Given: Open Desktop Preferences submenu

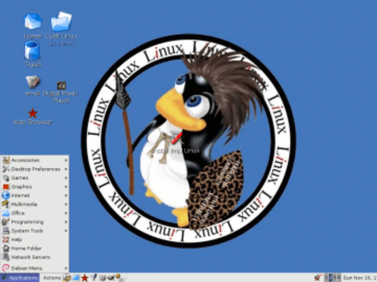Looking at the screenshot, I should pyautogui.click(x=35, y=169).
